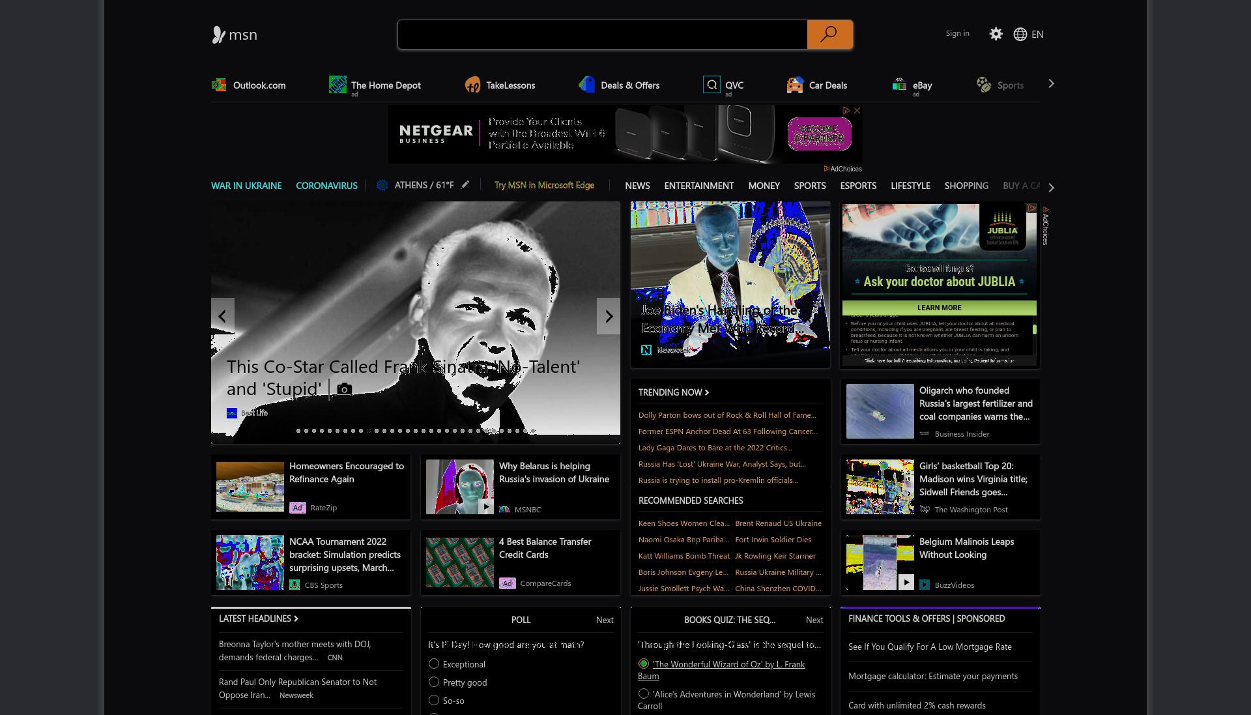
Task: Open Naomi Osaka recommended search
Action: 683,540
